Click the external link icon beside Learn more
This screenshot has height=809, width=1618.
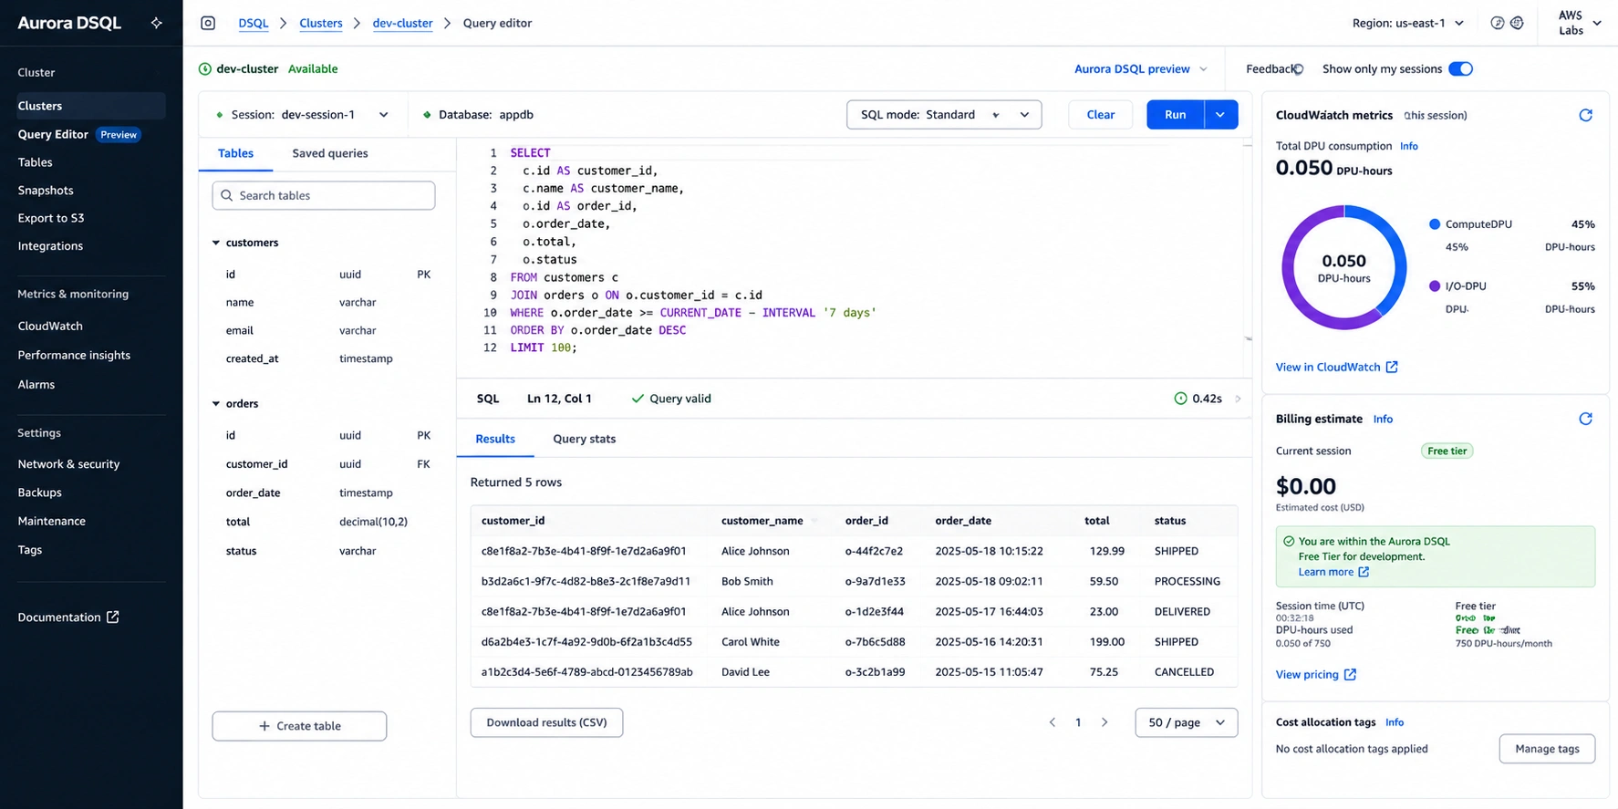pos(1364,572)
